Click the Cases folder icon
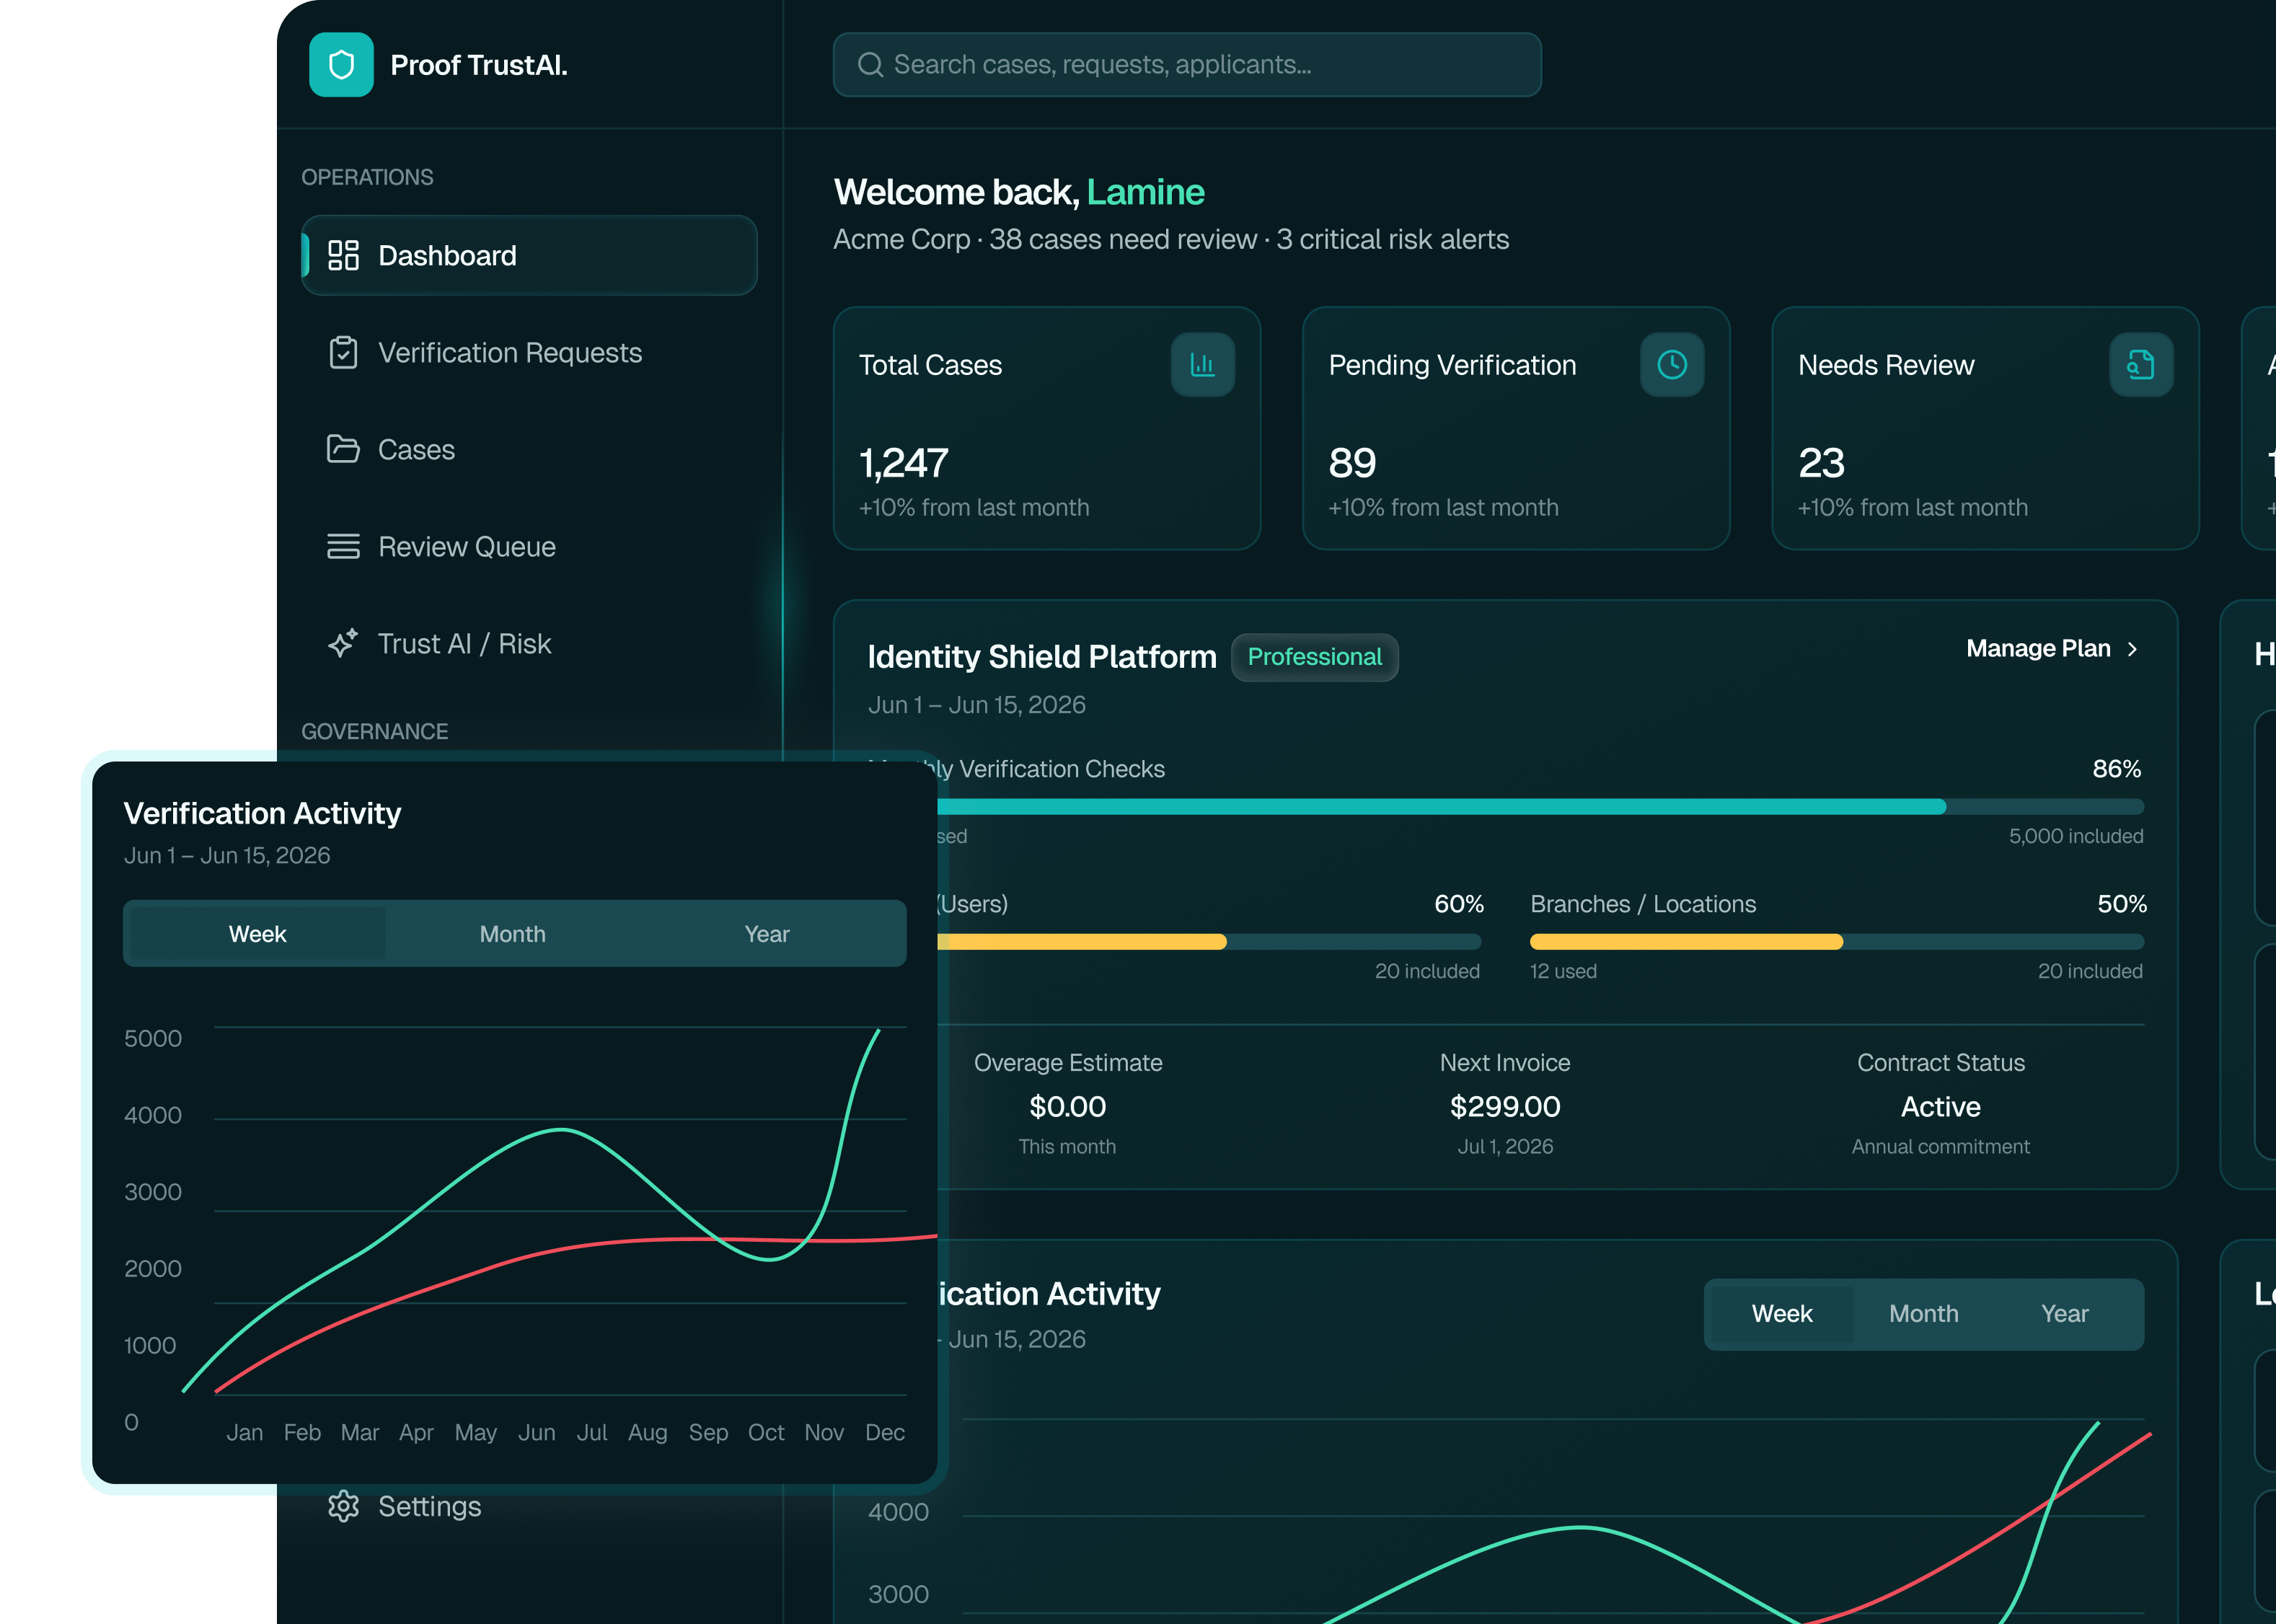The height and width of the screenshot is (1624, 2276). (x=343, y=449)
